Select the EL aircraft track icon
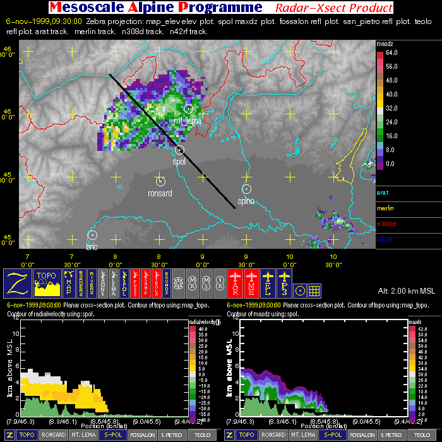Viewport: 442px width, 442px height. pyautogui.click(x=268, y=284)
